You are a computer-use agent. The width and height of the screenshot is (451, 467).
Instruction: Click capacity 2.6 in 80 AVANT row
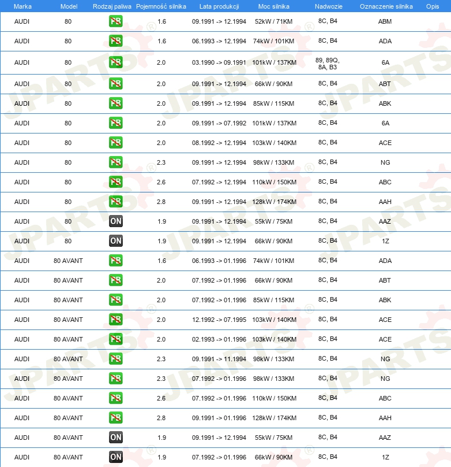(161, 398)
